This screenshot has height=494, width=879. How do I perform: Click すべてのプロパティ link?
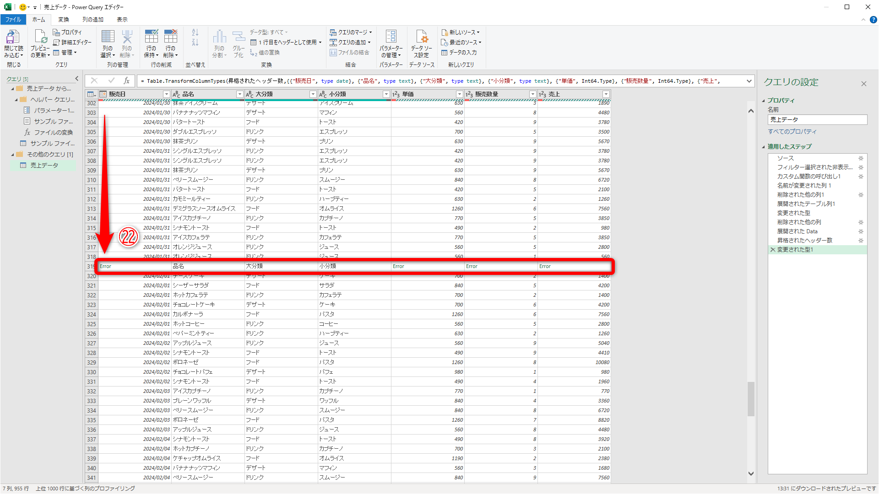792,132
